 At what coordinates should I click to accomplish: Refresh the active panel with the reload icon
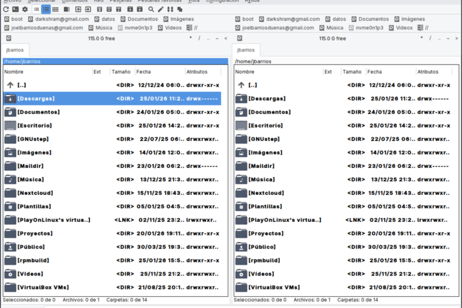6,10
